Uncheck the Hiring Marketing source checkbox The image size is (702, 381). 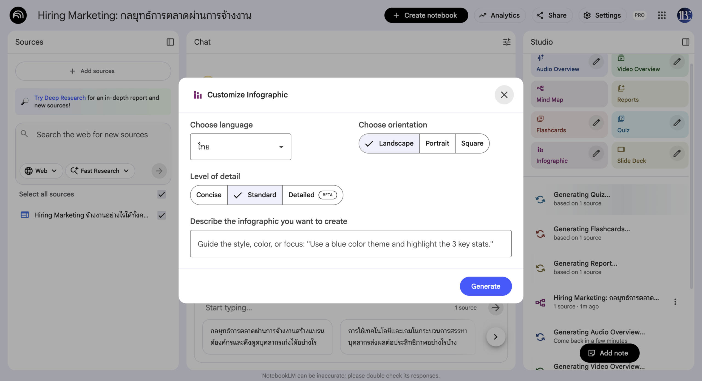point(162,215)
